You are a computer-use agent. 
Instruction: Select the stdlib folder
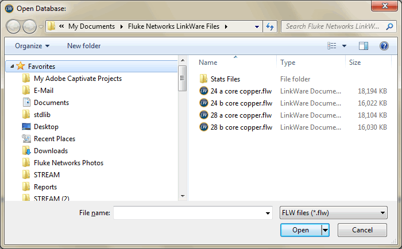[x=42, y=115]
